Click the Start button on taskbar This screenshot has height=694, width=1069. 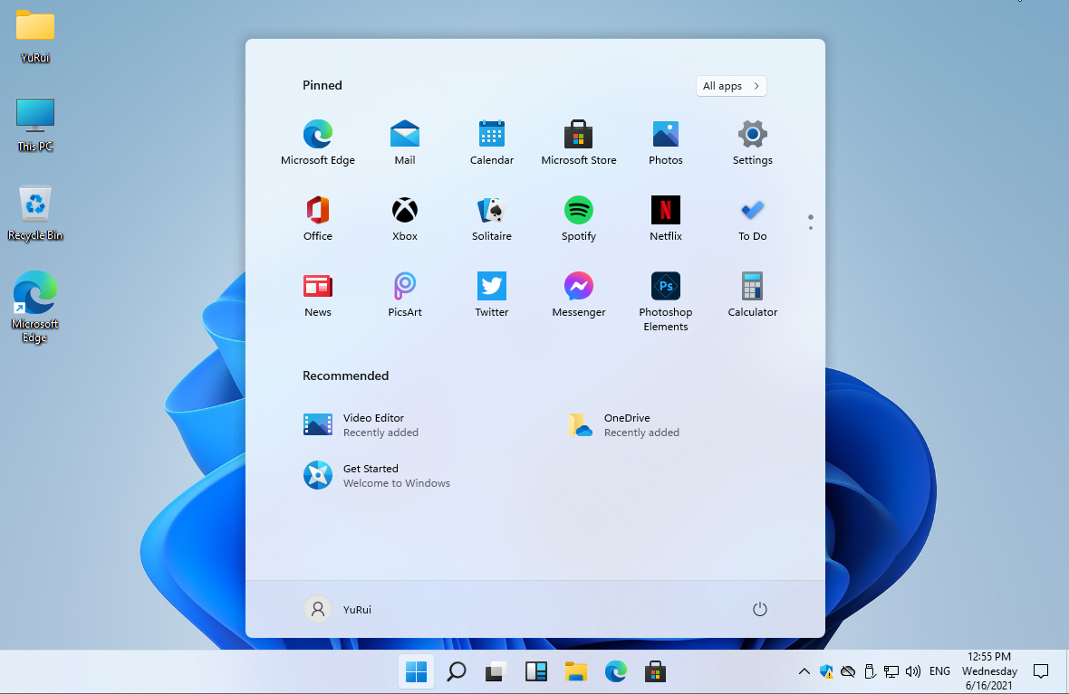tap(416, 671)
